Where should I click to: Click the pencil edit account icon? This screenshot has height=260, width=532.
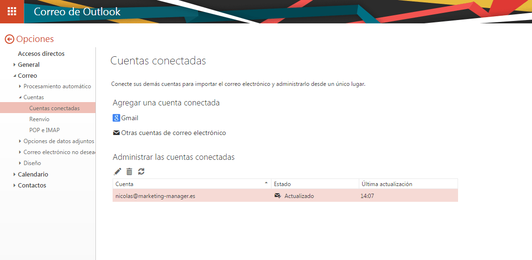click(117, 171)
